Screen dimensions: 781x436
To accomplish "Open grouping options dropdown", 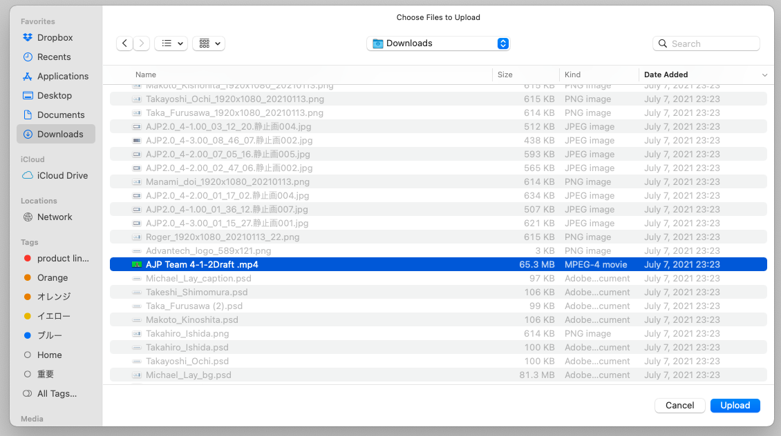I will [209, 43].
